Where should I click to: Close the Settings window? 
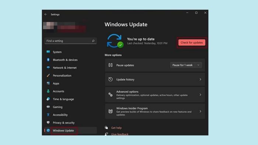pos(205,13)
